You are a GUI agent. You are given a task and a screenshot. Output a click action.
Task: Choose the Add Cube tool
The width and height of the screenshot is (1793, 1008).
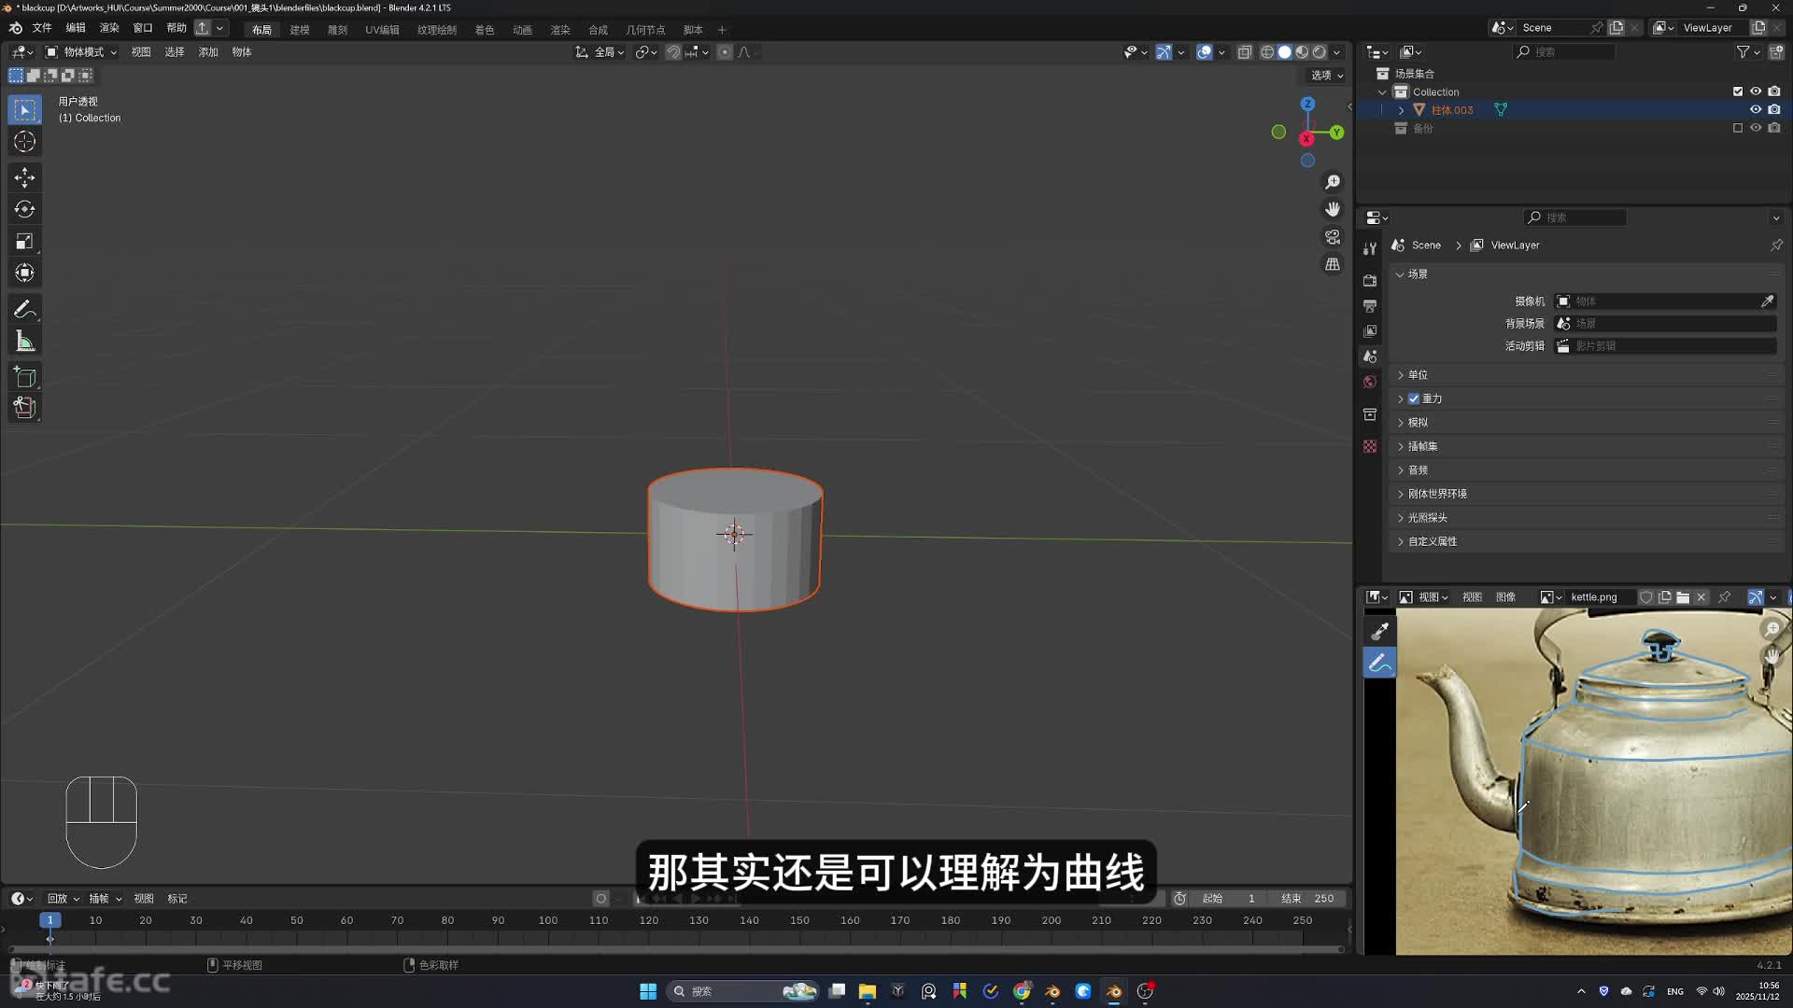point(25,377)
